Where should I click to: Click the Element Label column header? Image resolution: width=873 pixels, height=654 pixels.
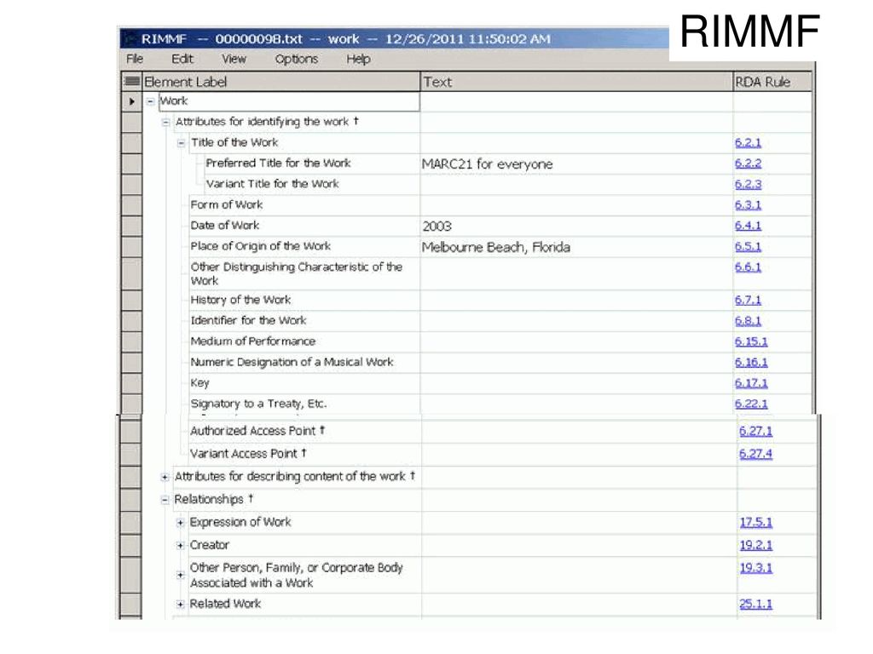[x=281, y=82]
